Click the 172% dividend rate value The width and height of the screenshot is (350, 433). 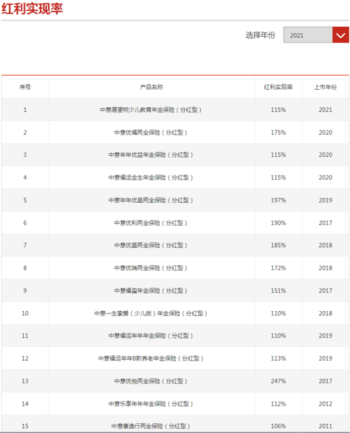(x=278, y=268)
